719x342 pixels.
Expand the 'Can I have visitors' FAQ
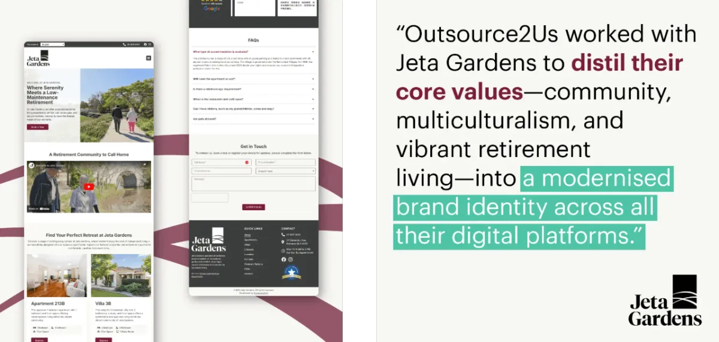pyautogui.click(x=253, y=108)
